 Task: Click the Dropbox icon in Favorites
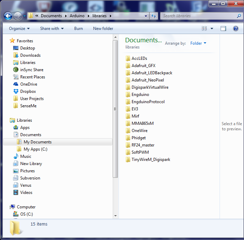pyautogui.click(x=16, y=91)
